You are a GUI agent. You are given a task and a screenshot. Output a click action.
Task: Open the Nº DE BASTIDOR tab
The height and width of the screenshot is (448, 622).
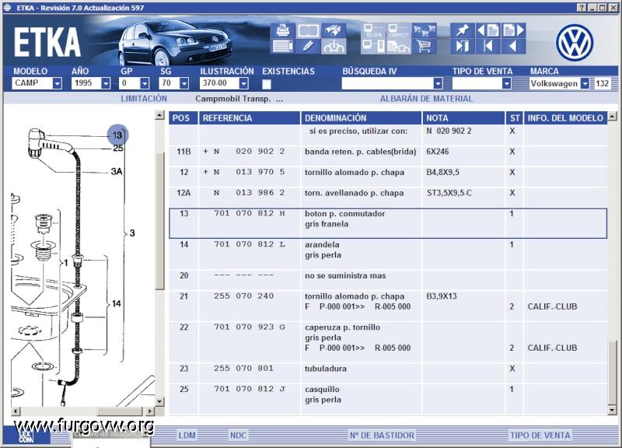point(382,436)
